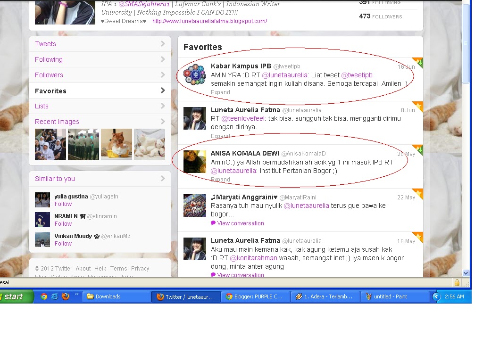Image resolution: width=483 pixels, height=362 pixels.
Task: Show hidden system tray icons
Action: pyautogui.click(x=436, y=296)
